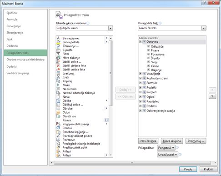Select the Barva polnila paint bucket icon
Viewport: 221px width, 176px height.
[x=58, y=42]
